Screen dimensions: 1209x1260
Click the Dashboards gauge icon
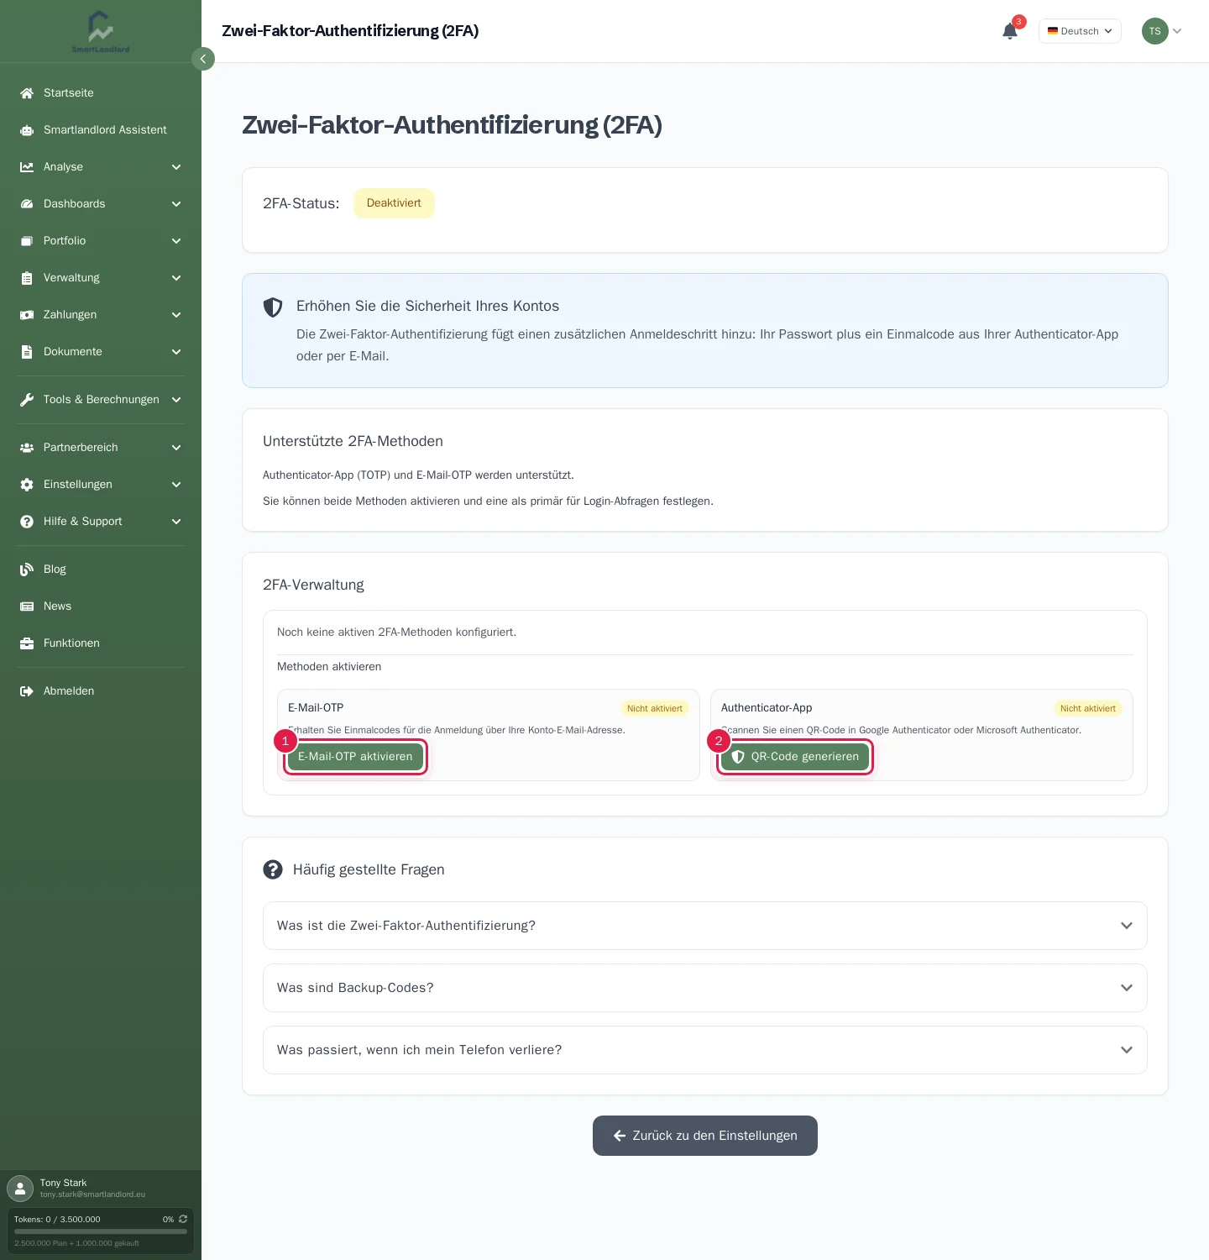pos(27,204)
